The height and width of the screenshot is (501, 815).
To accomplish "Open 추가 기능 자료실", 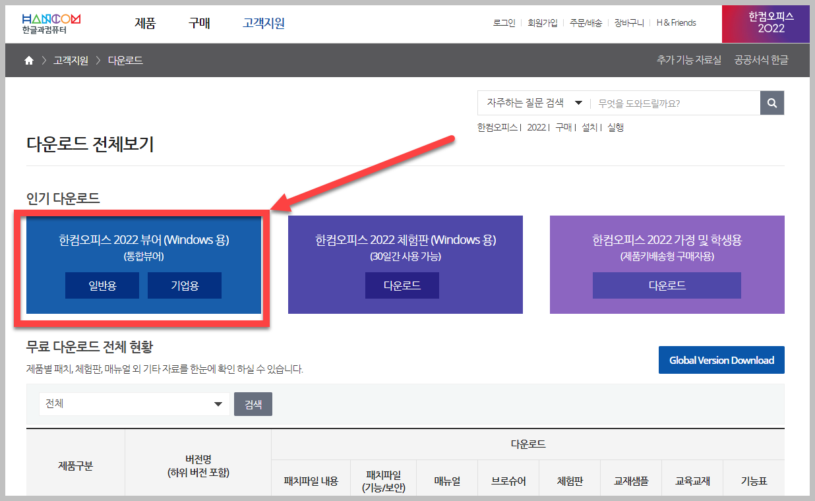I will point(688,60).
